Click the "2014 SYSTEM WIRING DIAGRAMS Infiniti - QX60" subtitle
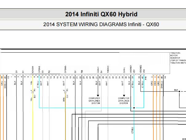The height and width of the screenshot is (140, 186). click(101, 24)
